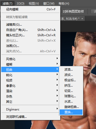This screenshot has height=129, width=96.
Task: Expand the 其它 submenu
Action: 30,102
